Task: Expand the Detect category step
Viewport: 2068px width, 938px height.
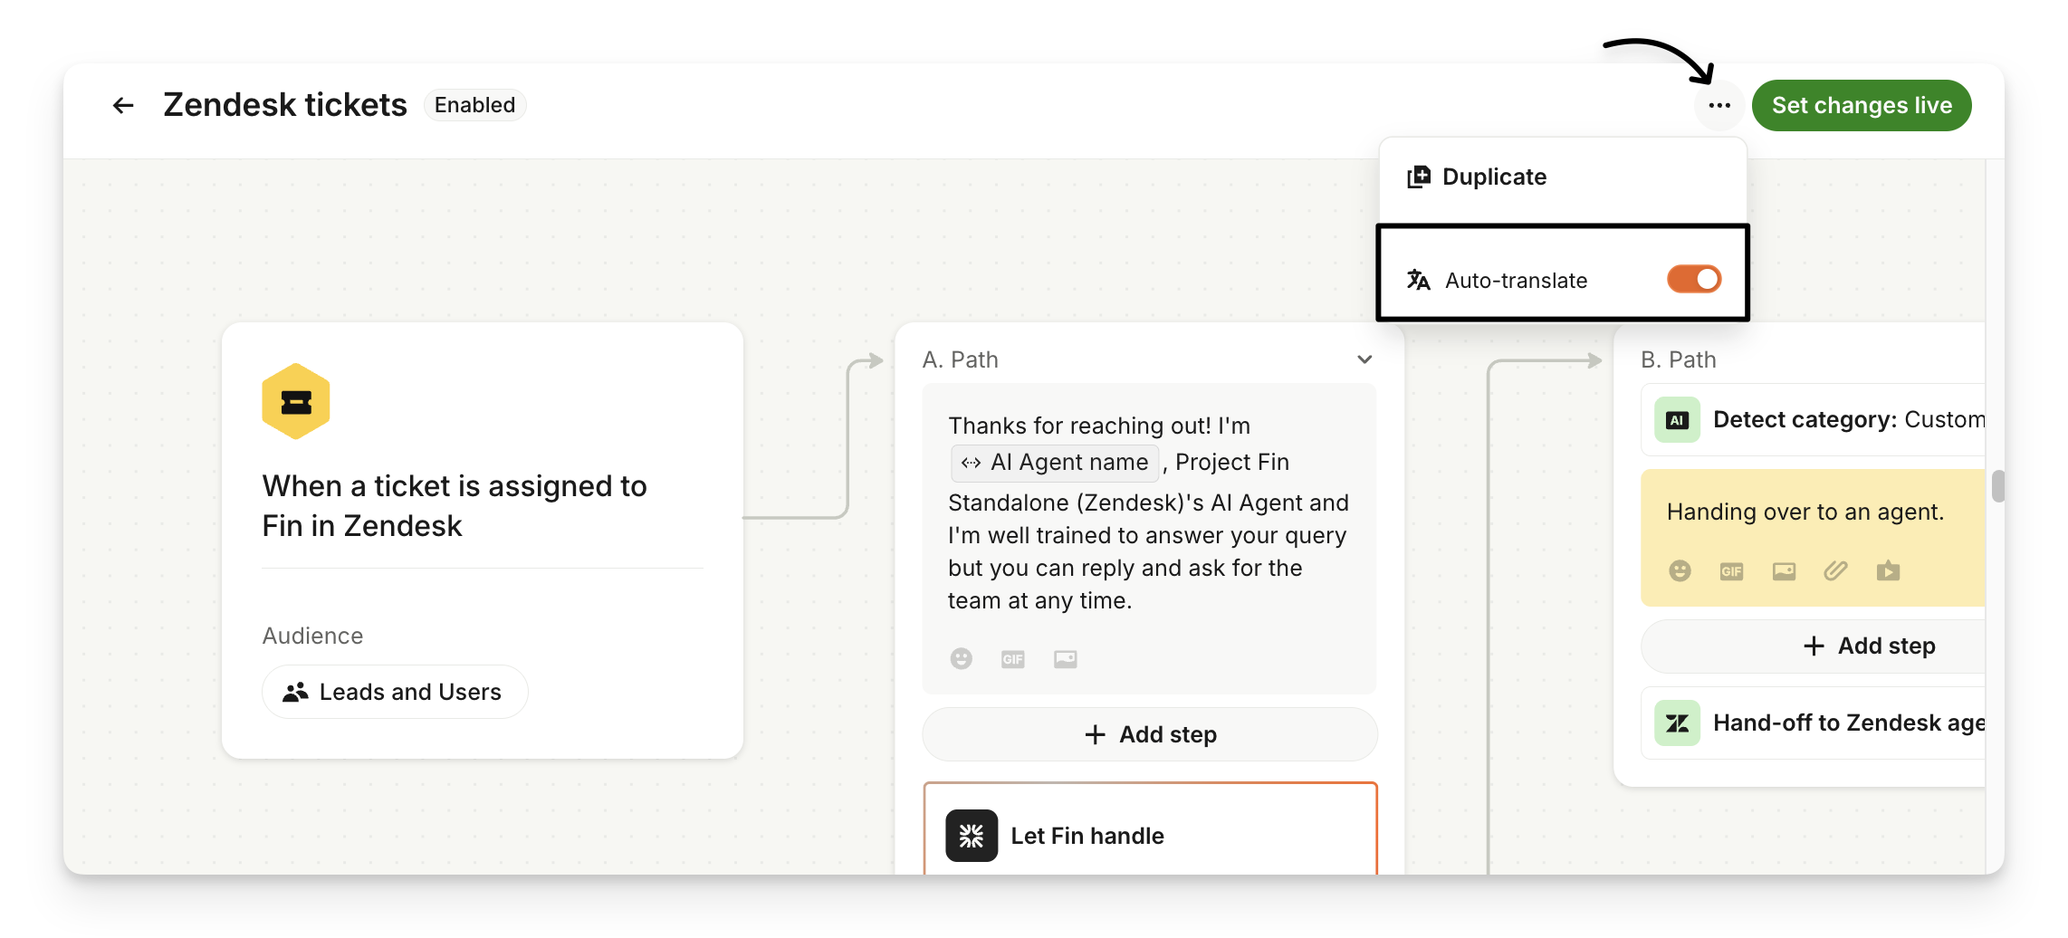Action: tap(1820, 420)
